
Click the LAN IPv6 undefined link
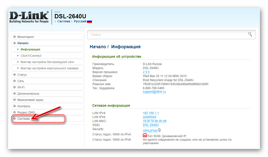pos(149,117)
